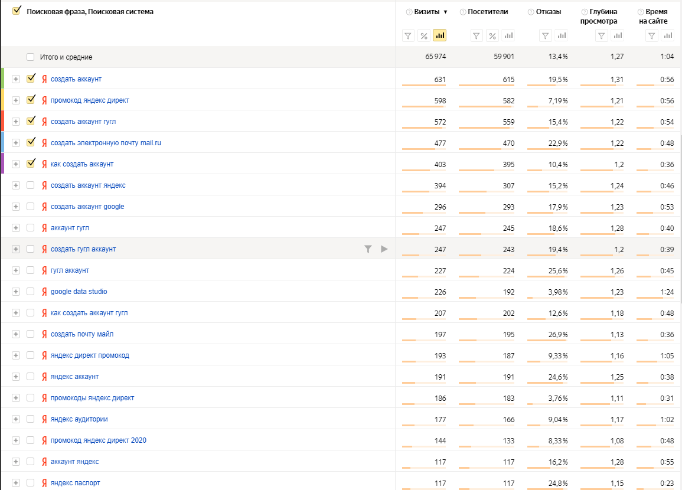The image size is (682, 490).
Task: Open the создать аккаунт гугл phrase link
Action: (83, 122)
